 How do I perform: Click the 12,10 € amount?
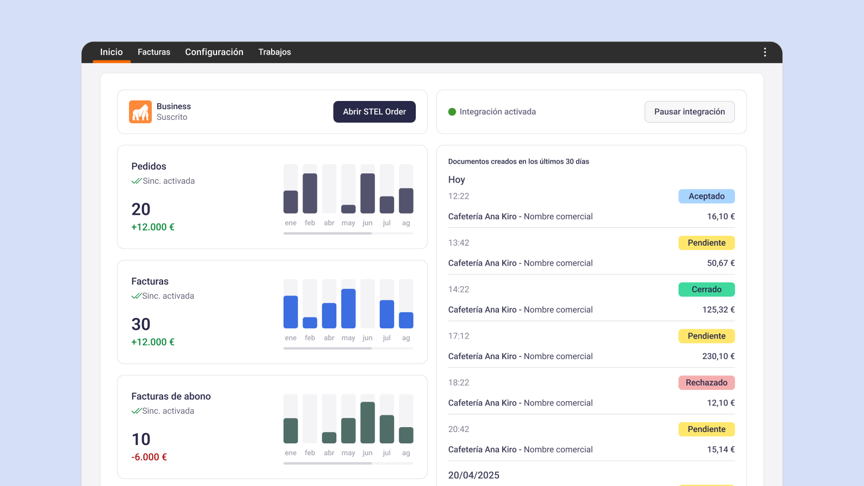point(721,403)
